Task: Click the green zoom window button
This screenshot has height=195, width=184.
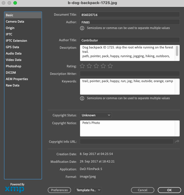Action: pos(15,3)
